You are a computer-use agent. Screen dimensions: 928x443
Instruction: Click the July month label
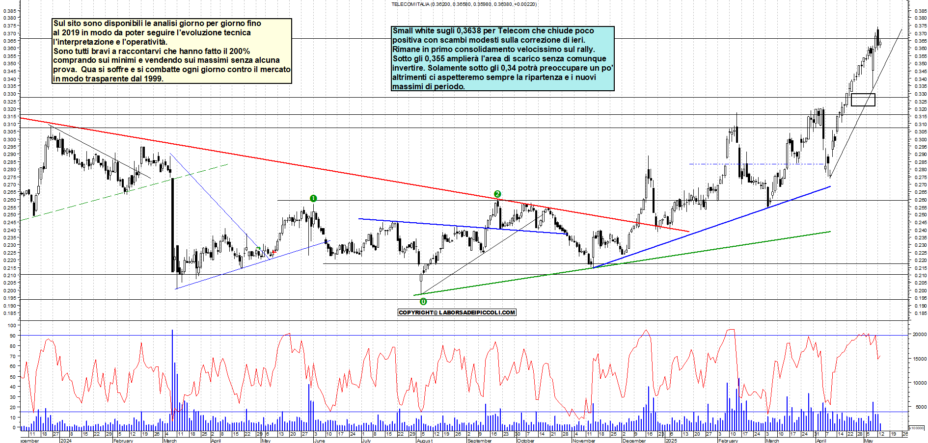[x=366, y=441]
